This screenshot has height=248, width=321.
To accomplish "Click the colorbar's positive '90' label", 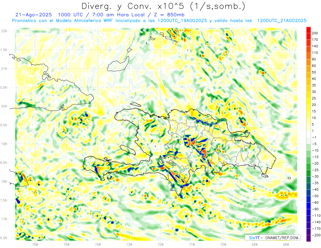I will (x=314, y=59).
